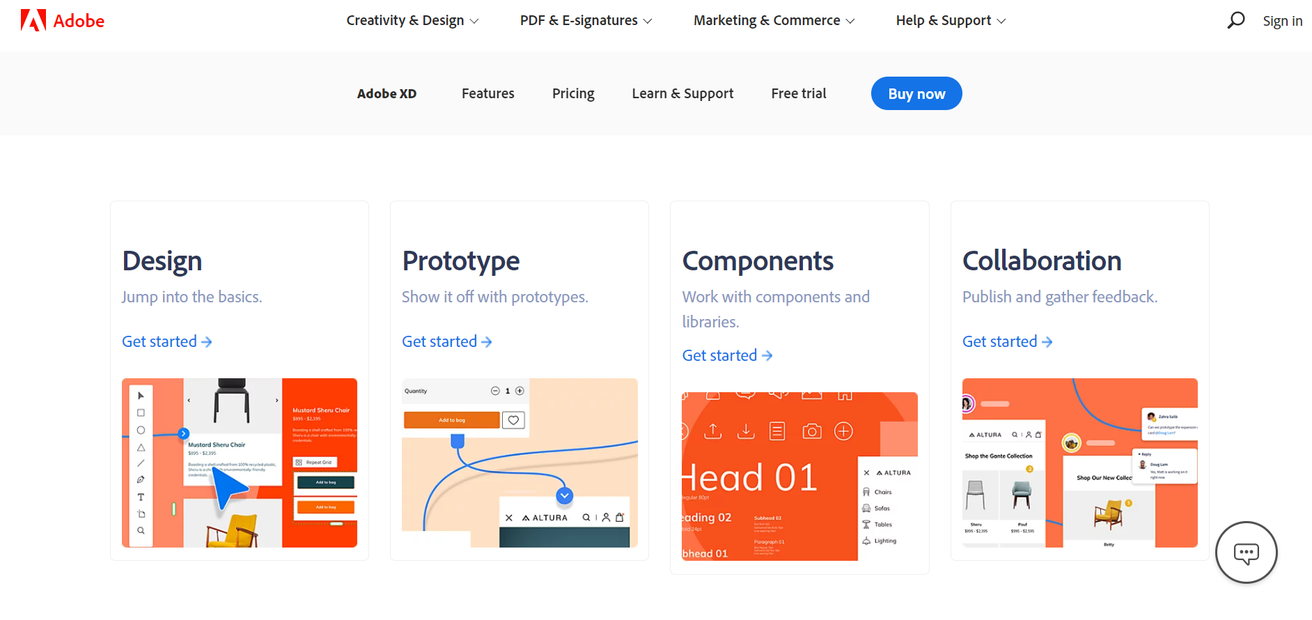
Task: Open the Pricing tab
Action: pyautogui.click(x=573, y=93)
